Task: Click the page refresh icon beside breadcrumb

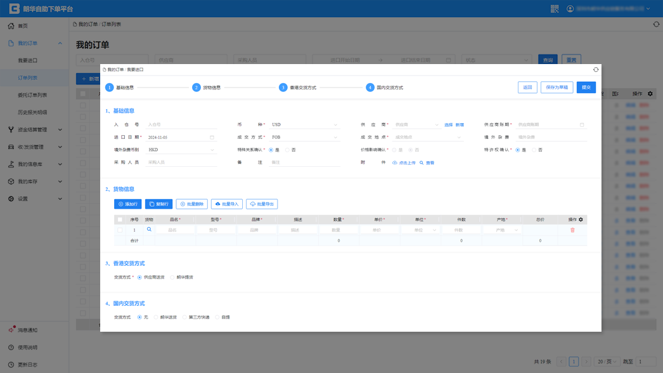Action: point(656,24)
